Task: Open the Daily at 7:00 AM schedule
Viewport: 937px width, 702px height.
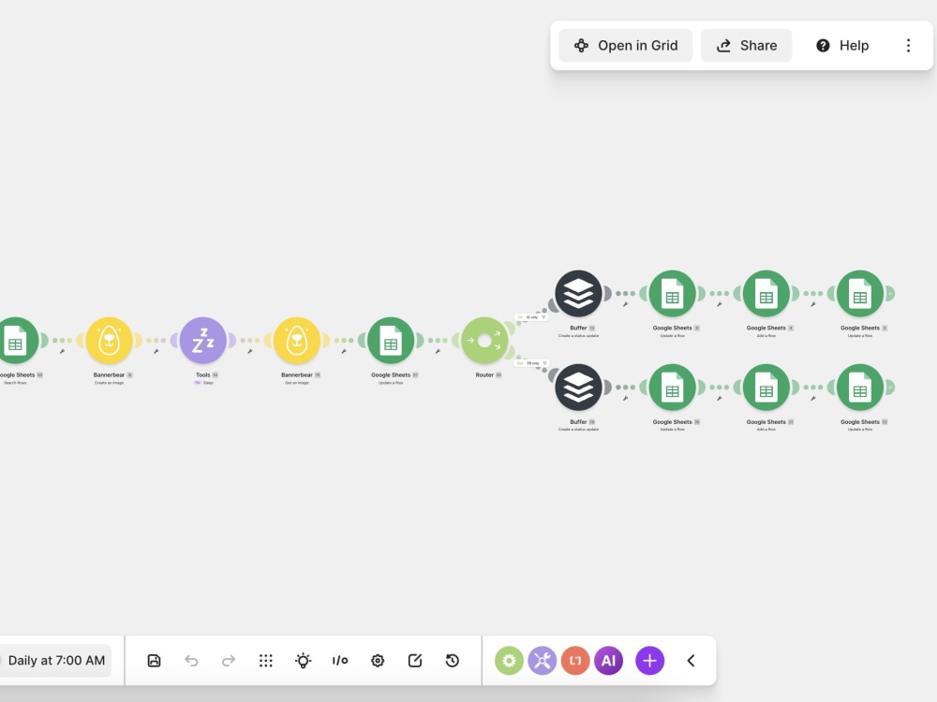Action: tap(55, 660)
